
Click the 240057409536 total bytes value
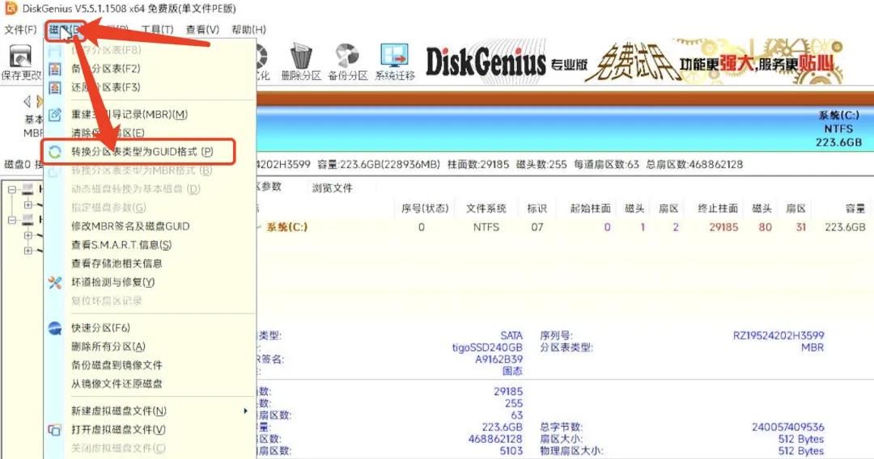tap(787, 427)
